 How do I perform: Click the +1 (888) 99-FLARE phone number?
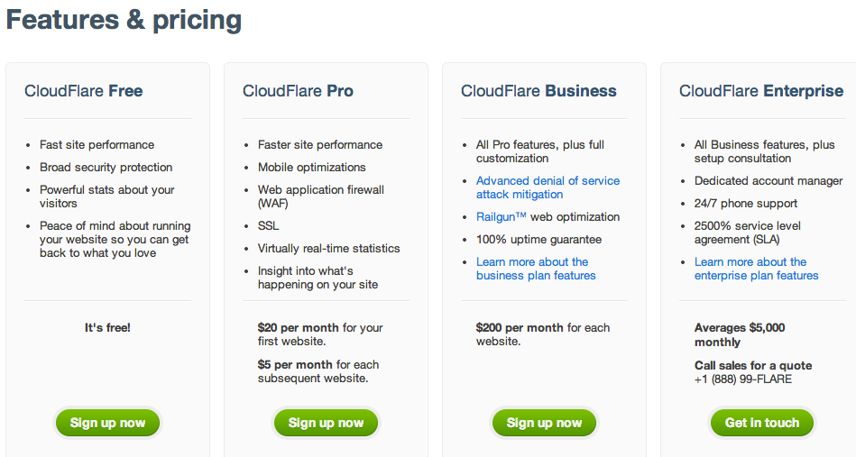point(743,379)
